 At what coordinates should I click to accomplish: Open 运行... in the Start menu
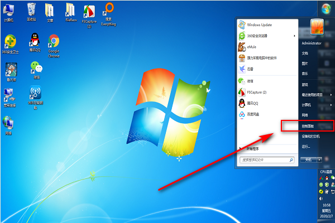(306, 147)
